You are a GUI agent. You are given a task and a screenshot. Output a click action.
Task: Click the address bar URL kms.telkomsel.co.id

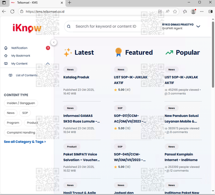tap(45, 12)
